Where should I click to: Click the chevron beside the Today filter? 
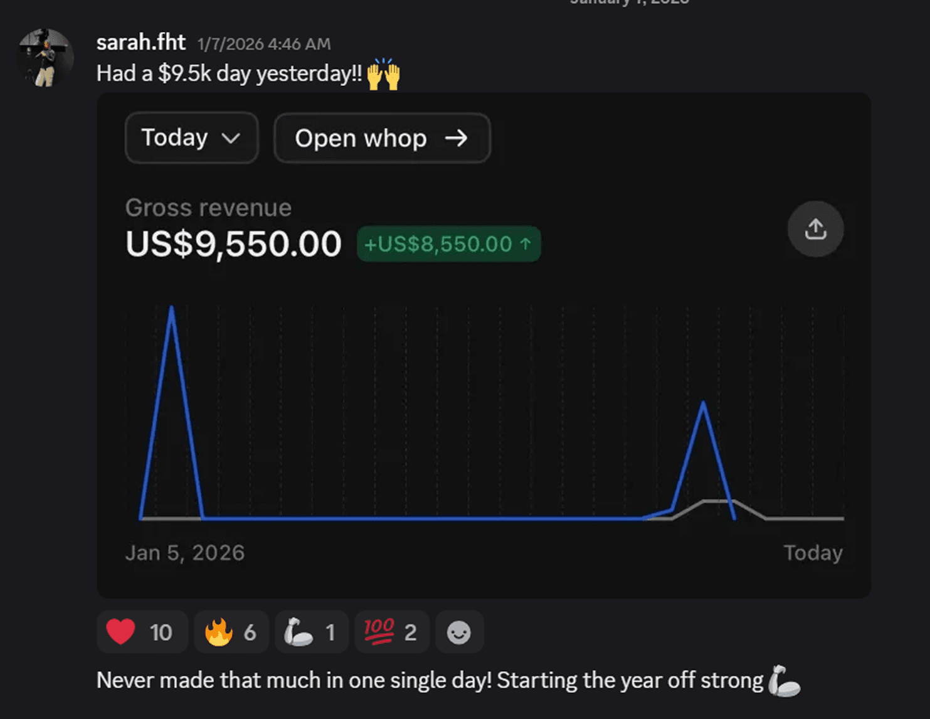[x=230, y=139]
